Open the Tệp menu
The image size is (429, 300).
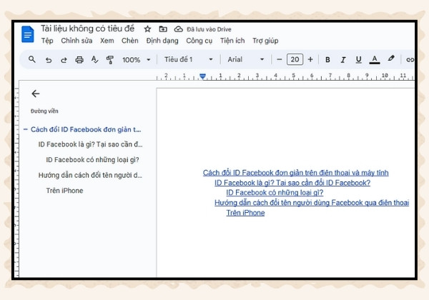click(47, 41)
